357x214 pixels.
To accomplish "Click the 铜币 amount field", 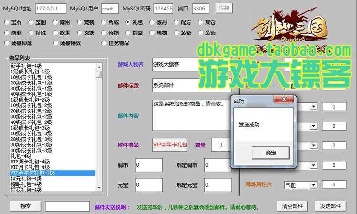I will coord(149,165).
